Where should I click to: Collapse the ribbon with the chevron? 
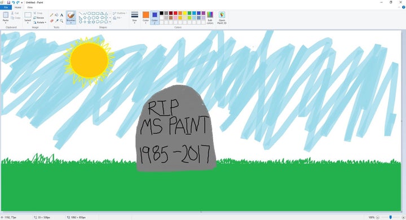pos(399,7)
